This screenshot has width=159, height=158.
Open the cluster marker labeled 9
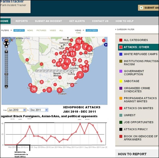pyautogui.click(x=65, y=66)
